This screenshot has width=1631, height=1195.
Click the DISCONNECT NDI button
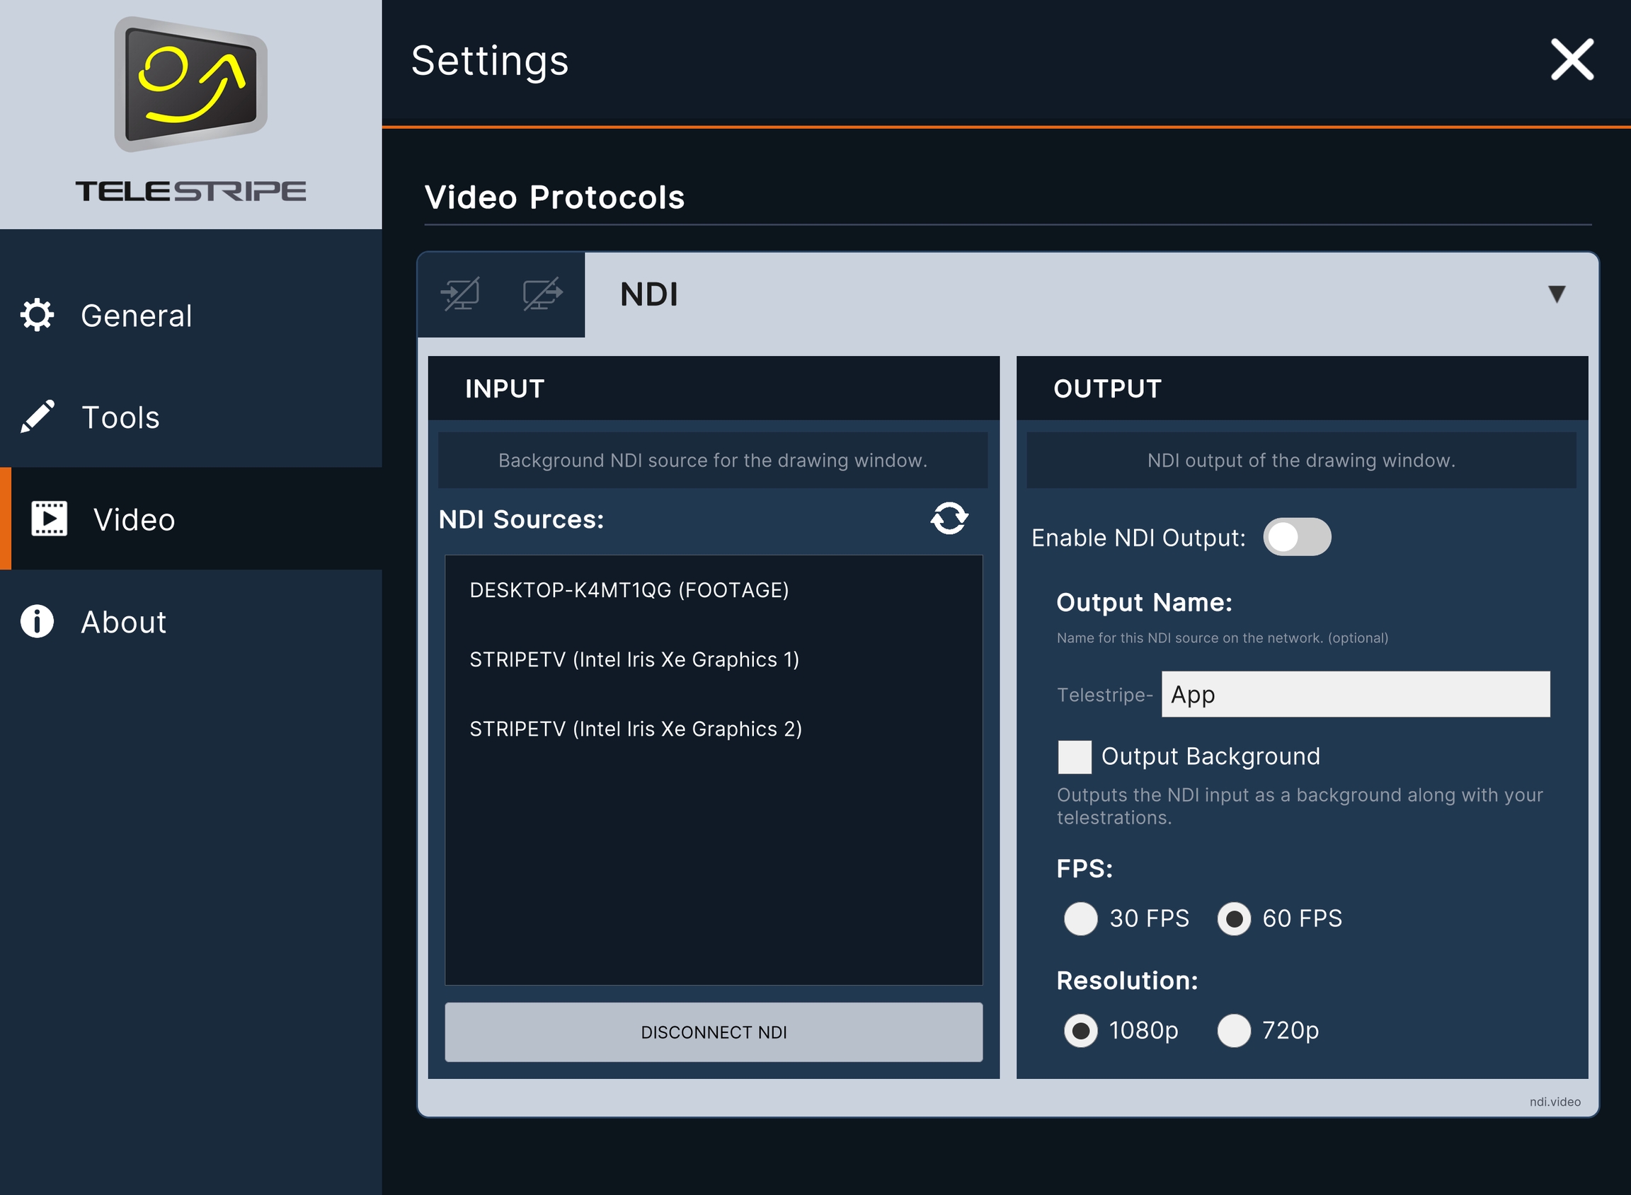(x=713, y=1032)
